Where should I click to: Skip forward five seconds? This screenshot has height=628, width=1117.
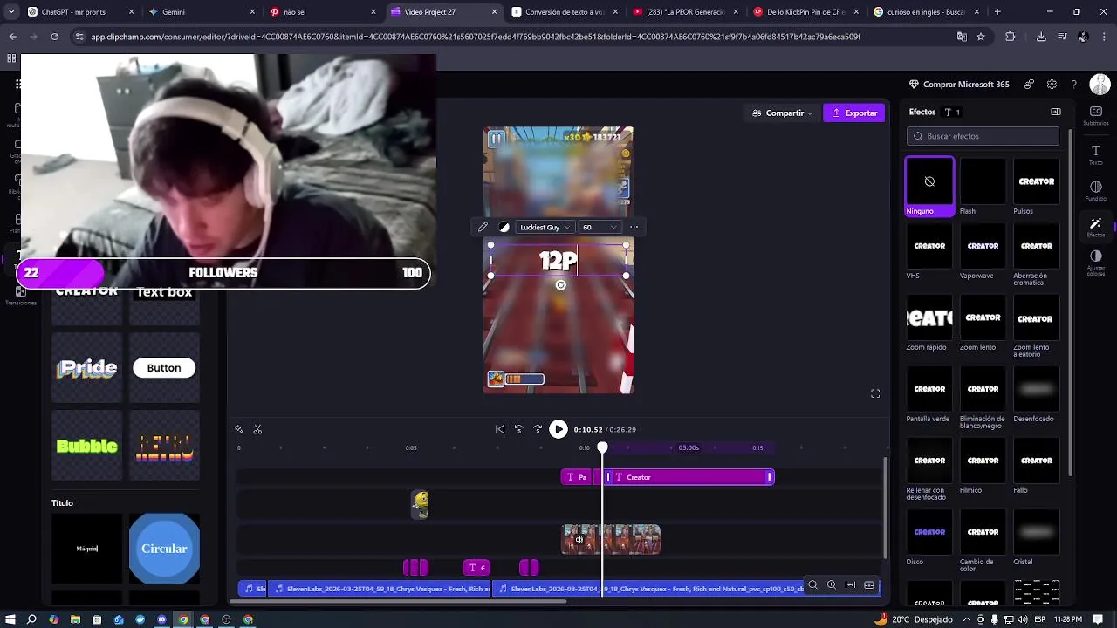click(538, 429)
